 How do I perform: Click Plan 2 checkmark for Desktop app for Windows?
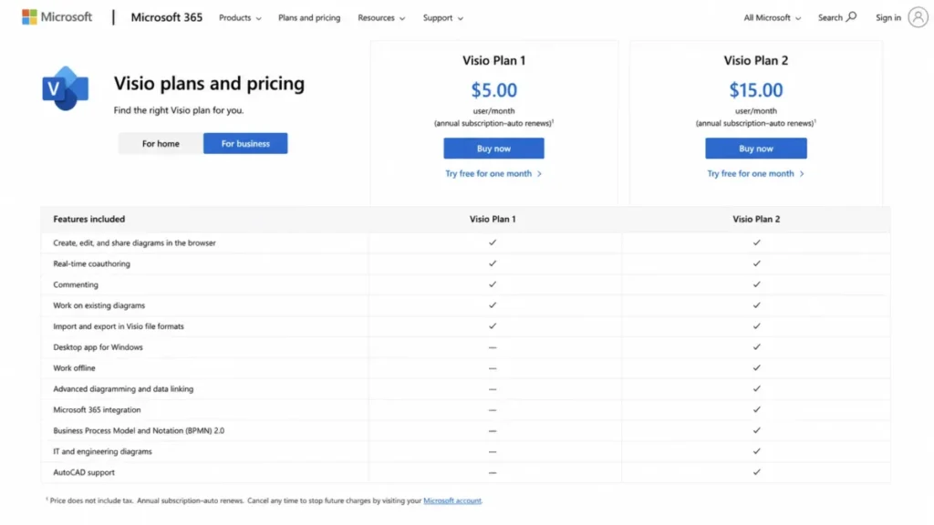click(x=756, y=347)
